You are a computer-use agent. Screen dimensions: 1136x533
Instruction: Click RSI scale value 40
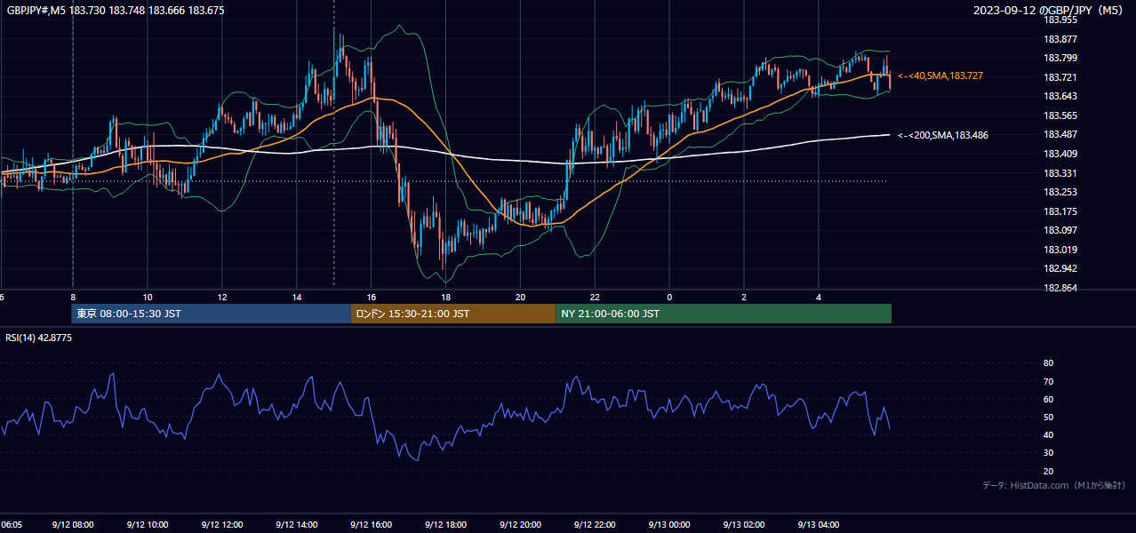coord(1048,435)
